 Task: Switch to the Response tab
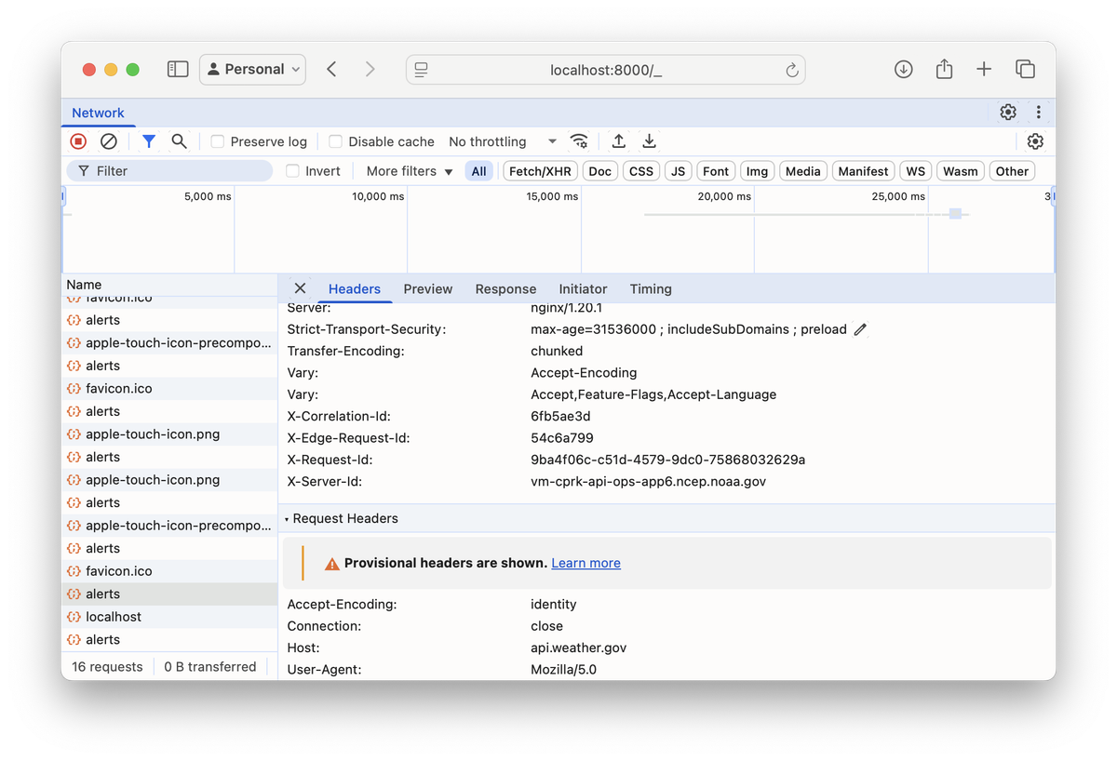(x=505, y=289)
